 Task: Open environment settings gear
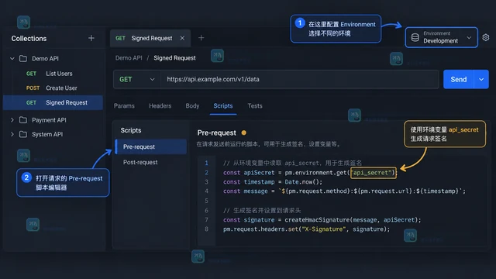click(x=486, y=37)
